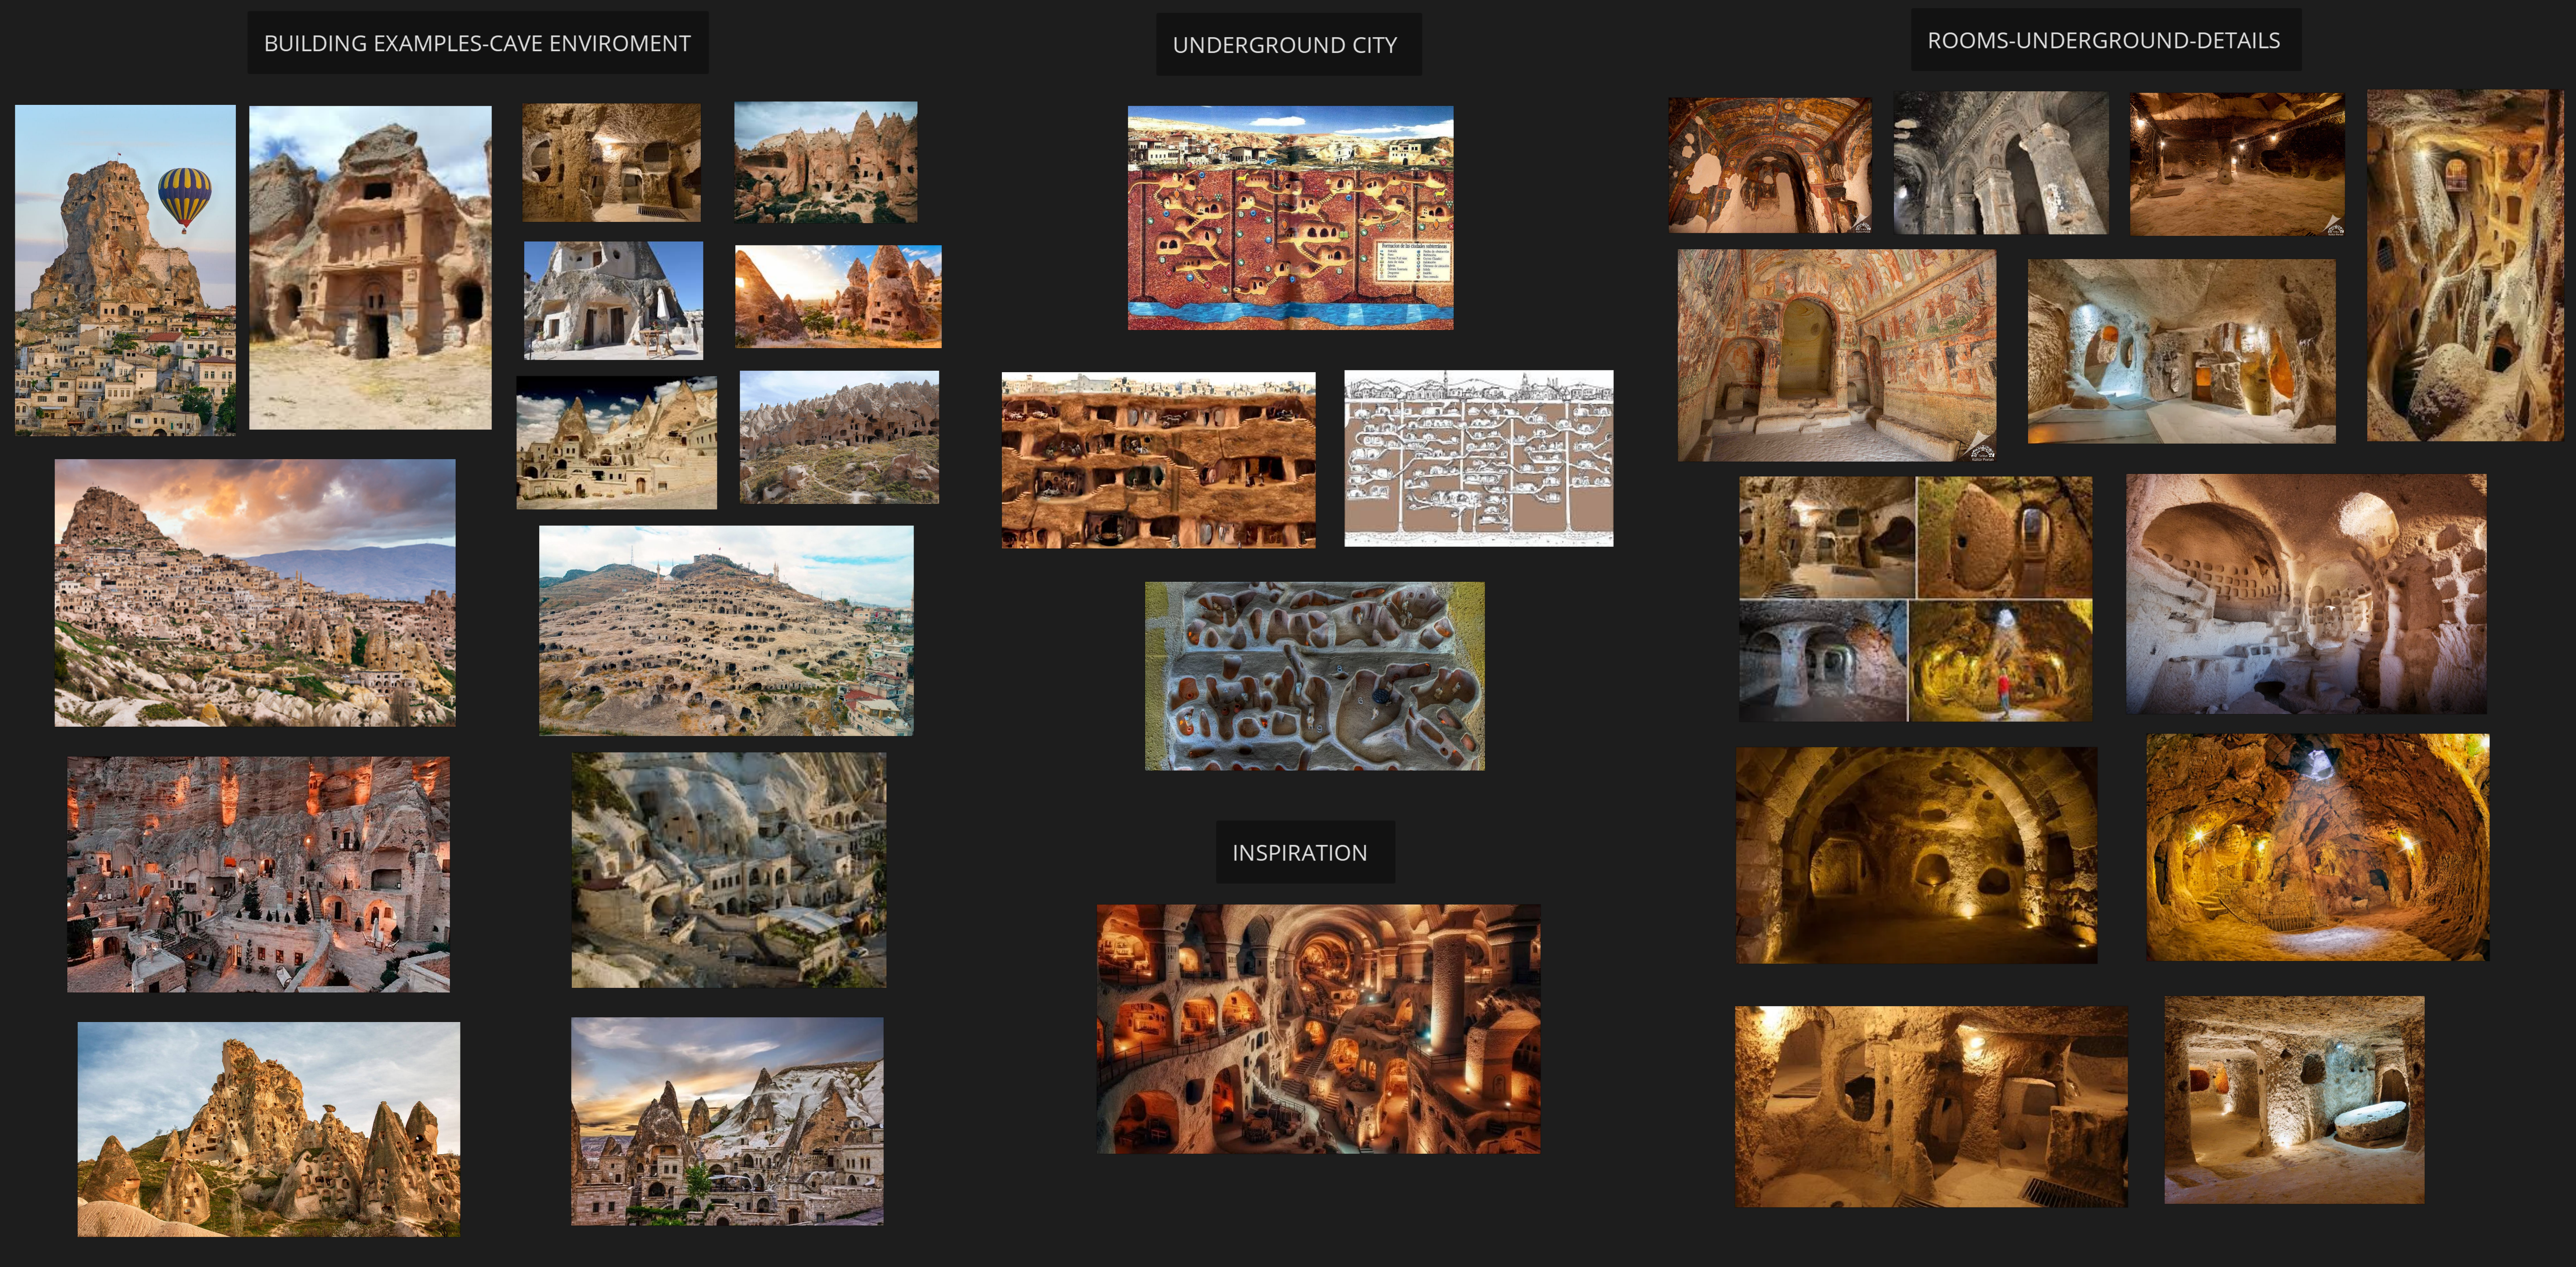Select the night-lit cave hotel village photo
The height and width of the screenshot is (1267, 2576).
(x=258, y=874)
